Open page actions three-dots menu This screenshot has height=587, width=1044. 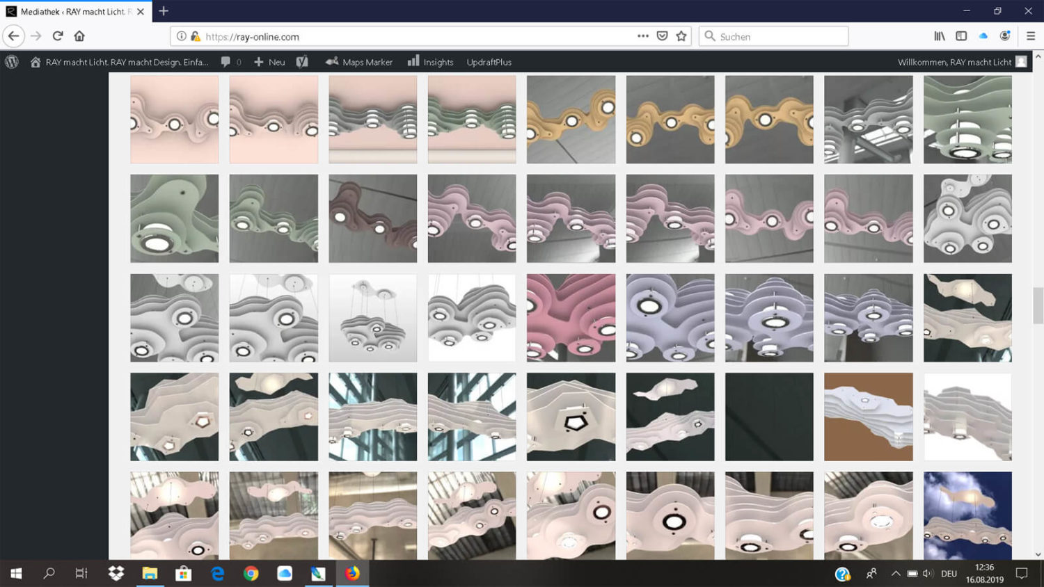(642, 36)
